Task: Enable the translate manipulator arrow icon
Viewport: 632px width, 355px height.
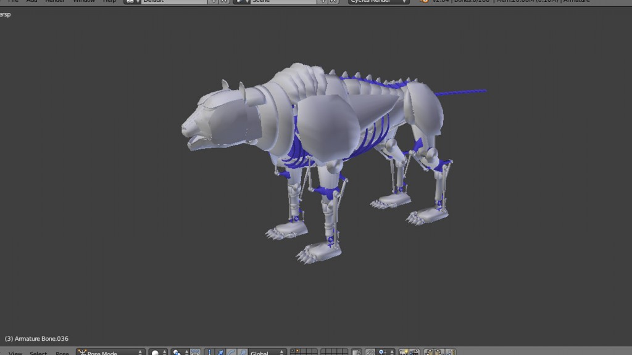Action: tap(221, 351)
